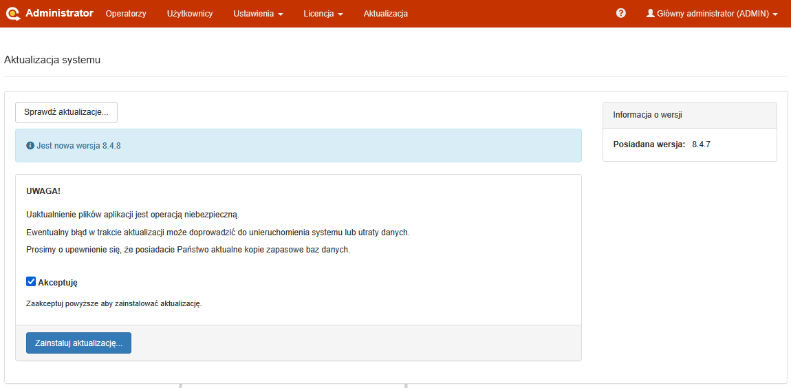
Task: Click the Jest nowa wersja 8.4.8 message
Action: [x=78, y=146]
